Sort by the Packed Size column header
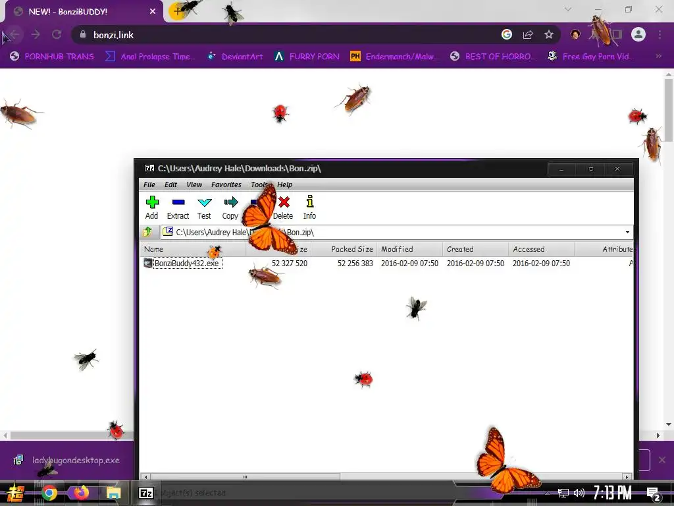674x506 pixels. pyautogui.click(x=344, y=249)
